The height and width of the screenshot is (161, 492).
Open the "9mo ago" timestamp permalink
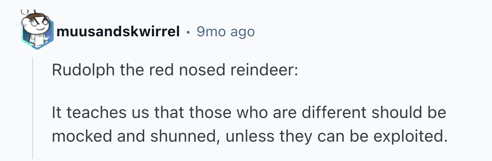(x=225, y=32)
